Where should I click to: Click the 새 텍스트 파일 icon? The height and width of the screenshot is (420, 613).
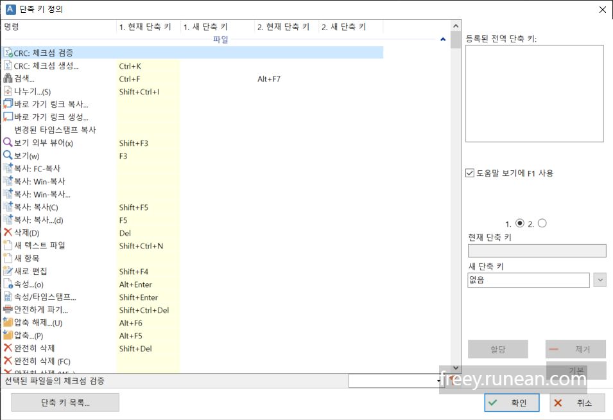[8, 245]
